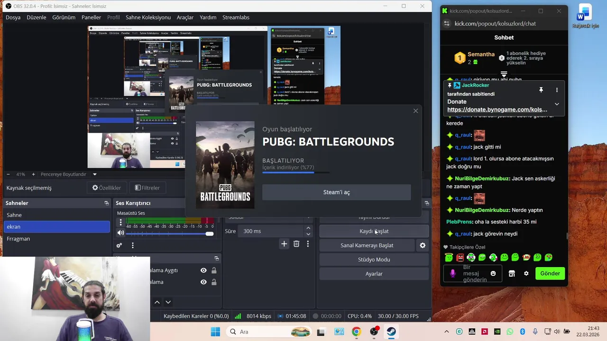Image resolution: width=607 pixels, height=341 pixels.
Task: Close the PUBG launch dialog
Action: pos(415,111)
